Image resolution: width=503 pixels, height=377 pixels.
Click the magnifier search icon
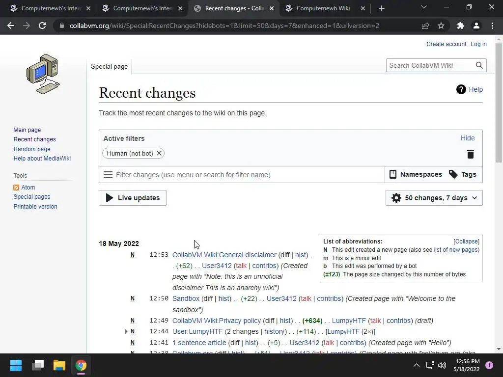coord(479,65)
